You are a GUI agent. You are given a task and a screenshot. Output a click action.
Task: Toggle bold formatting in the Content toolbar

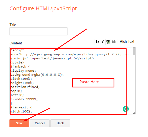click(x=97, y=42)
